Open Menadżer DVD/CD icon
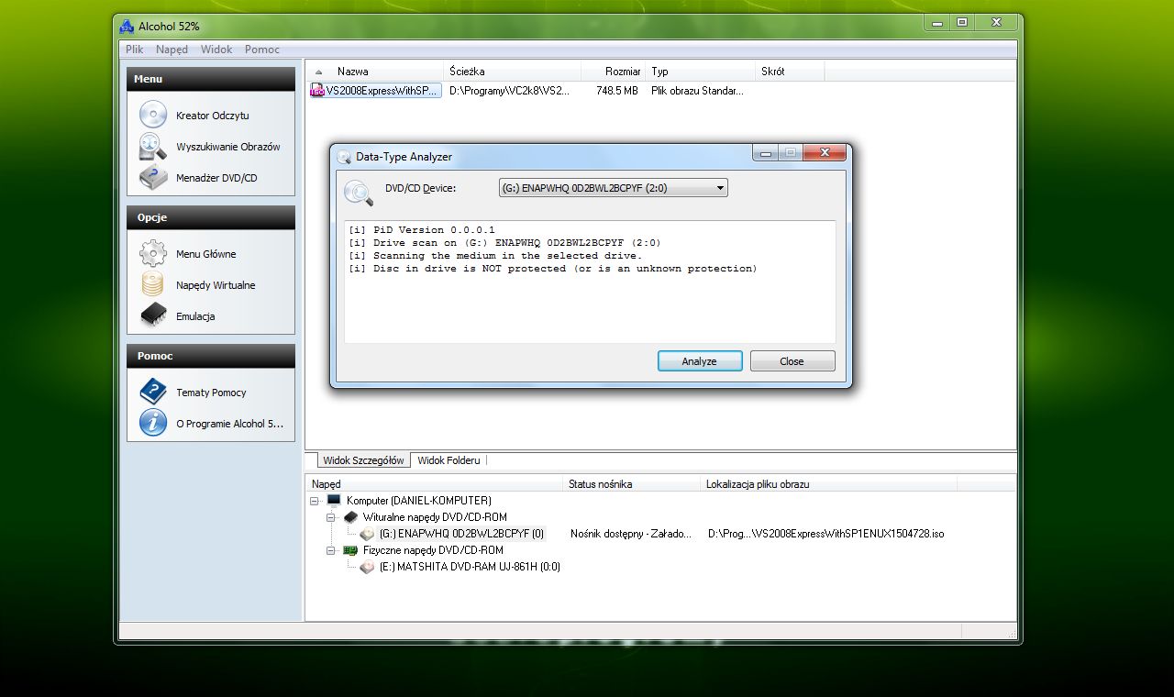This screenshot has width=1174, height=697. tap(153, 178)
